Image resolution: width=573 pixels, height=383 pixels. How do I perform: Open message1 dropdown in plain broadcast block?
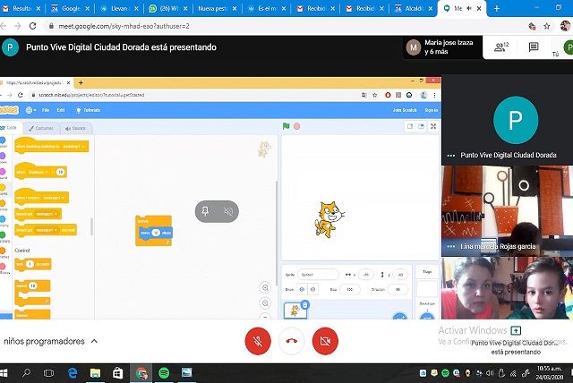pyautogui.click(x=47, y=214)
